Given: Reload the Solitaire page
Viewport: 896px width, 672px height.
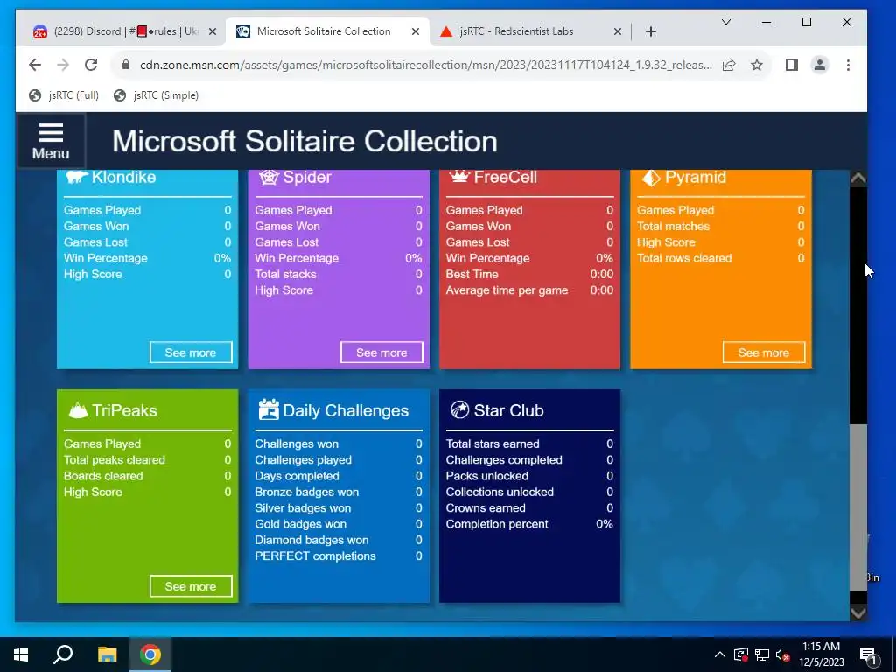Looking at the screenshot, I should [91, 65].
